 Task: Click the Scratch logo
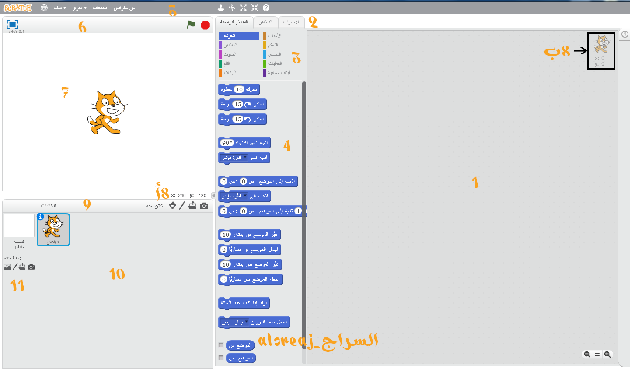pyautogui.click(x=18, y=8)
